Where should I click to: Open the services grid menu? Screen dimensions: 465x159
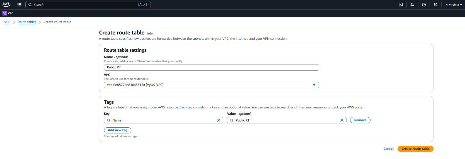[x=19, y=5]
